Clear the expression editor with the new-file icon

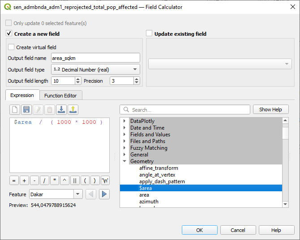(15, 109)
